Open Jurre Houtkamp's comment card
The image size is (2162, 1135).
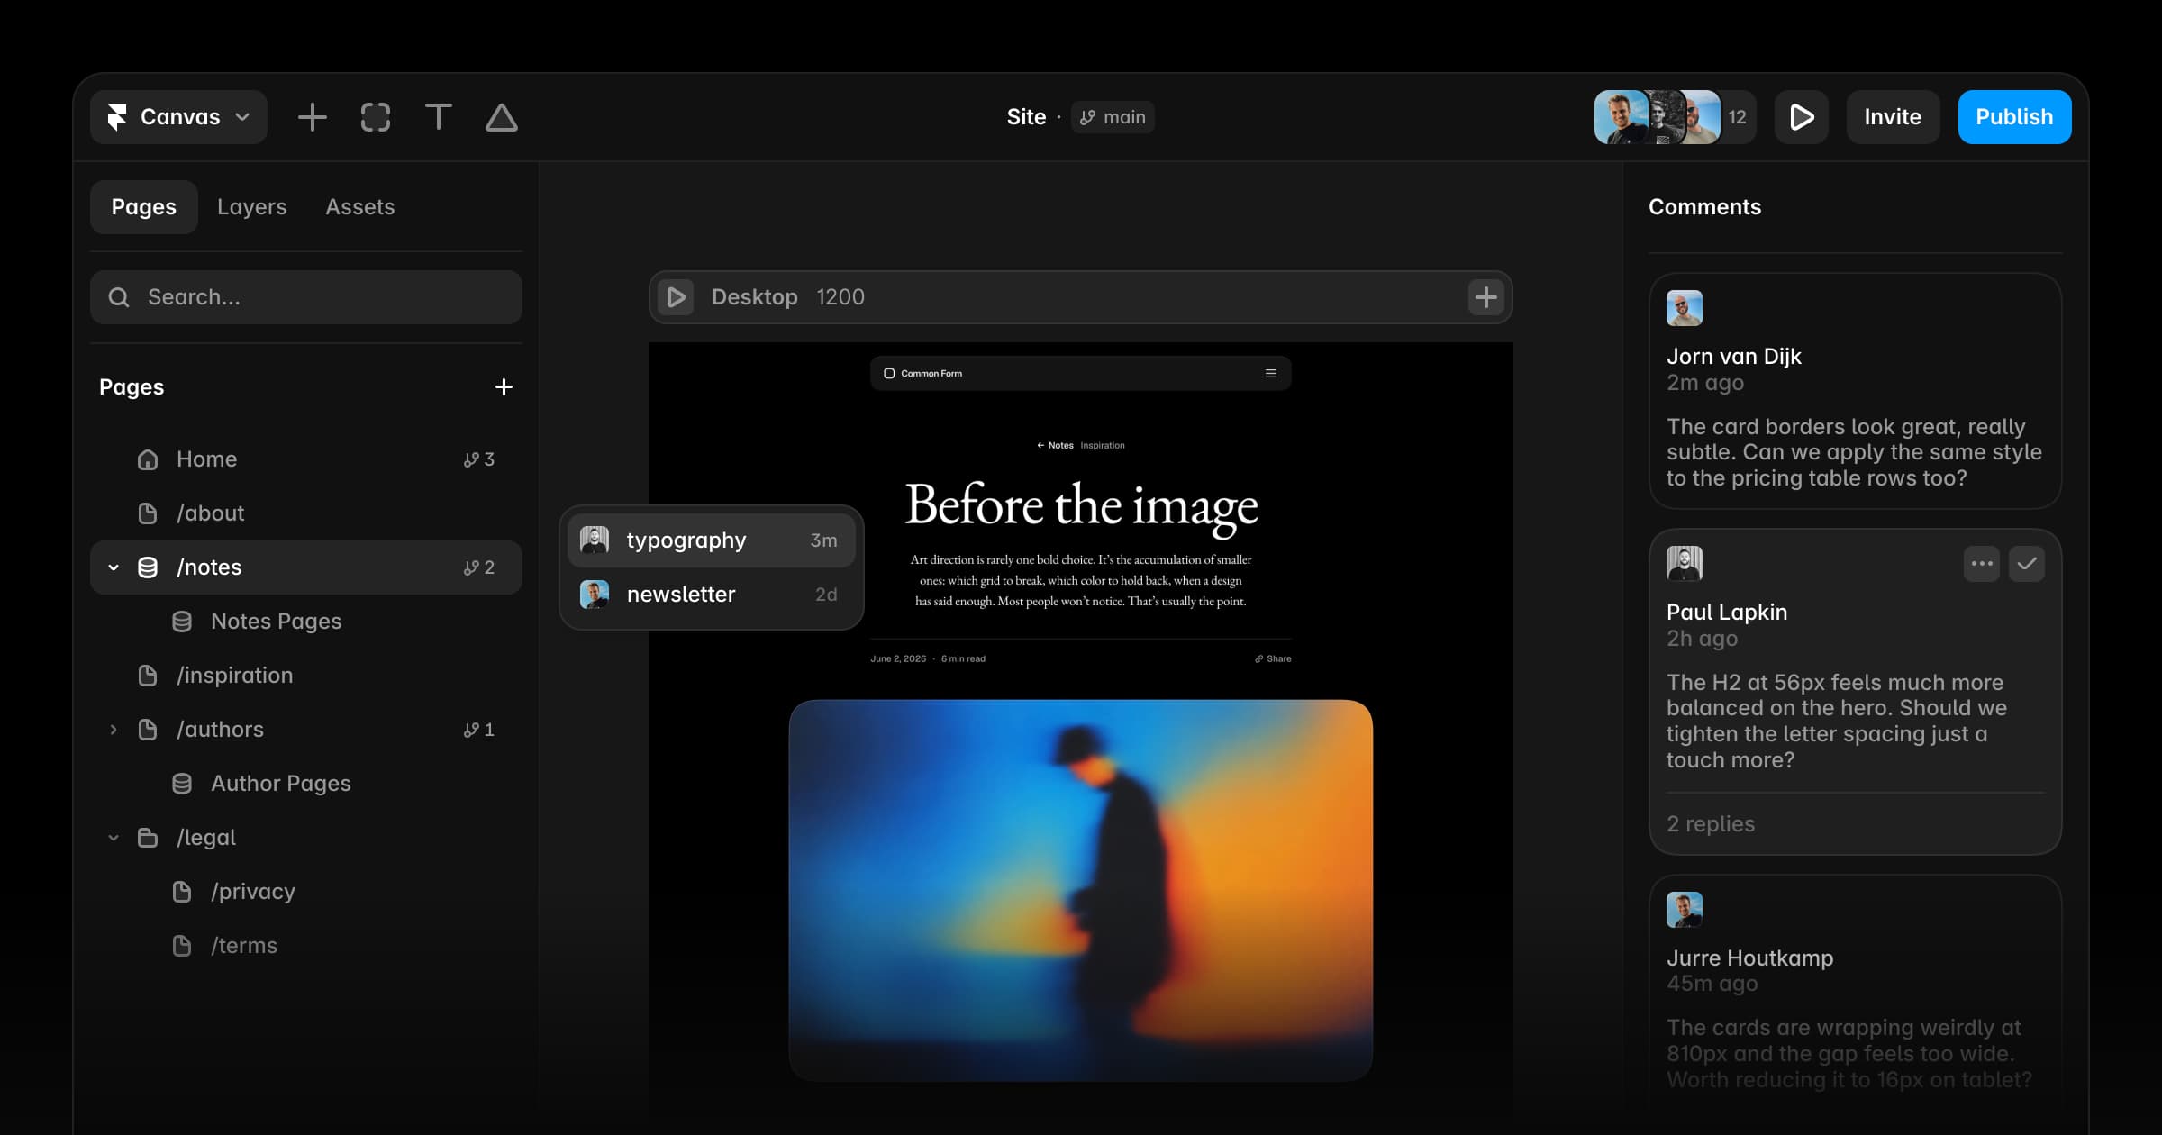pyautogui.click(x=1856, y=1000)
